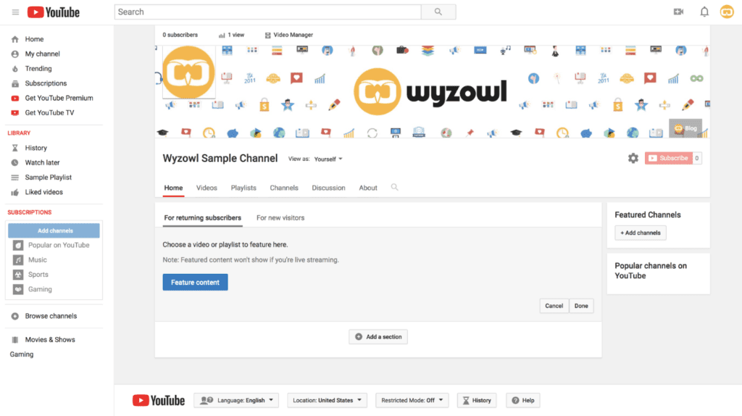This screenshot has height=416, width=742.
Task: Click the channel search magnifier icon
Action: (x=394, y=188)
